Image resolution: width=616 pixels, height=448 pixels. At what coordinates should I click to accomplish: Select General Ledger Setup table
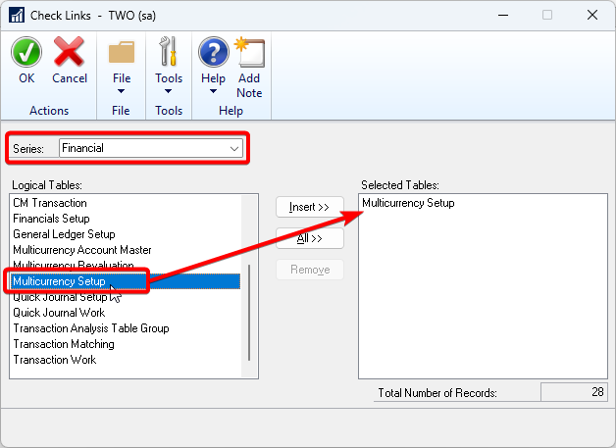pos(64,234)
